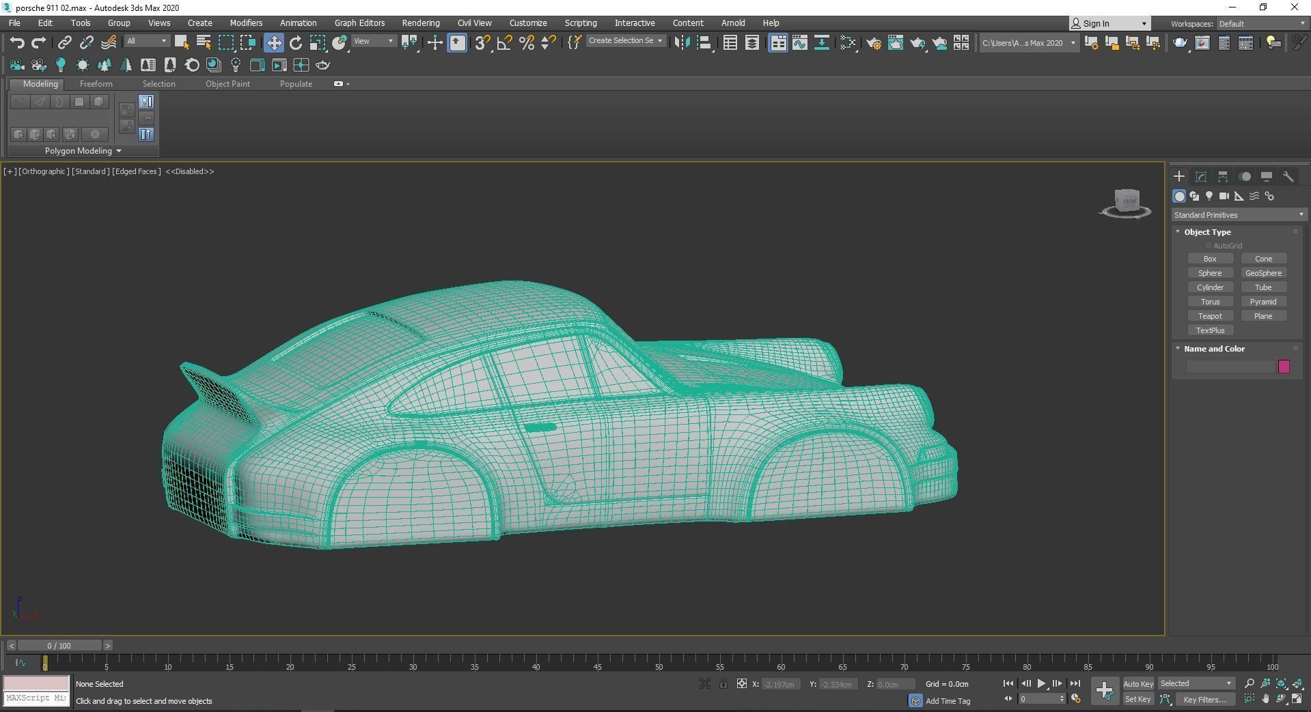Open Select by Name list icon
The height and width of the screenshot is (712, 1311).
[204, 42]
